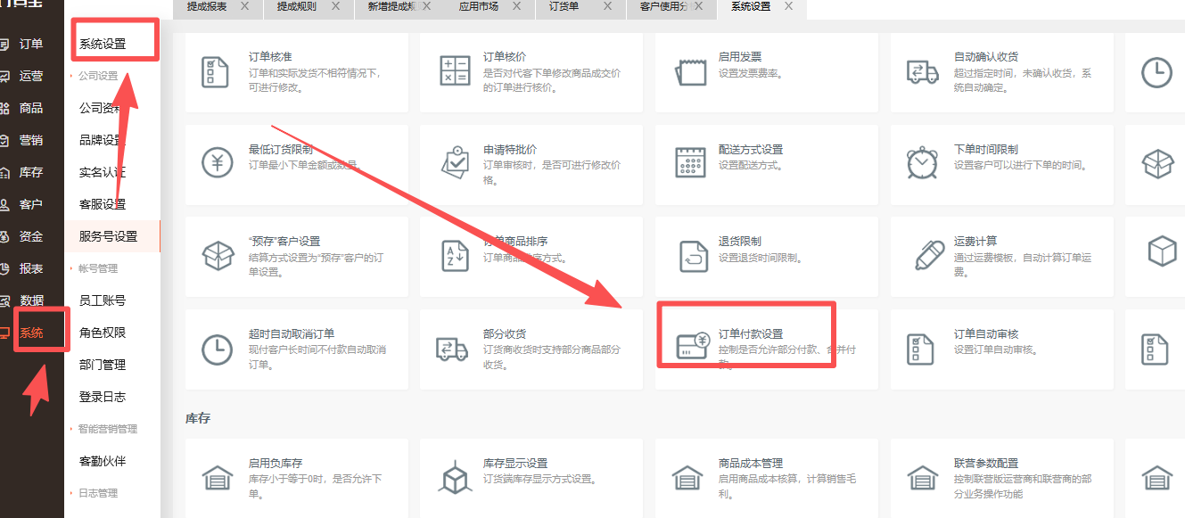Click the 配送方式设置 calendar icon
This screenshot has width=1185, height=518.
(x=690, y=163)
